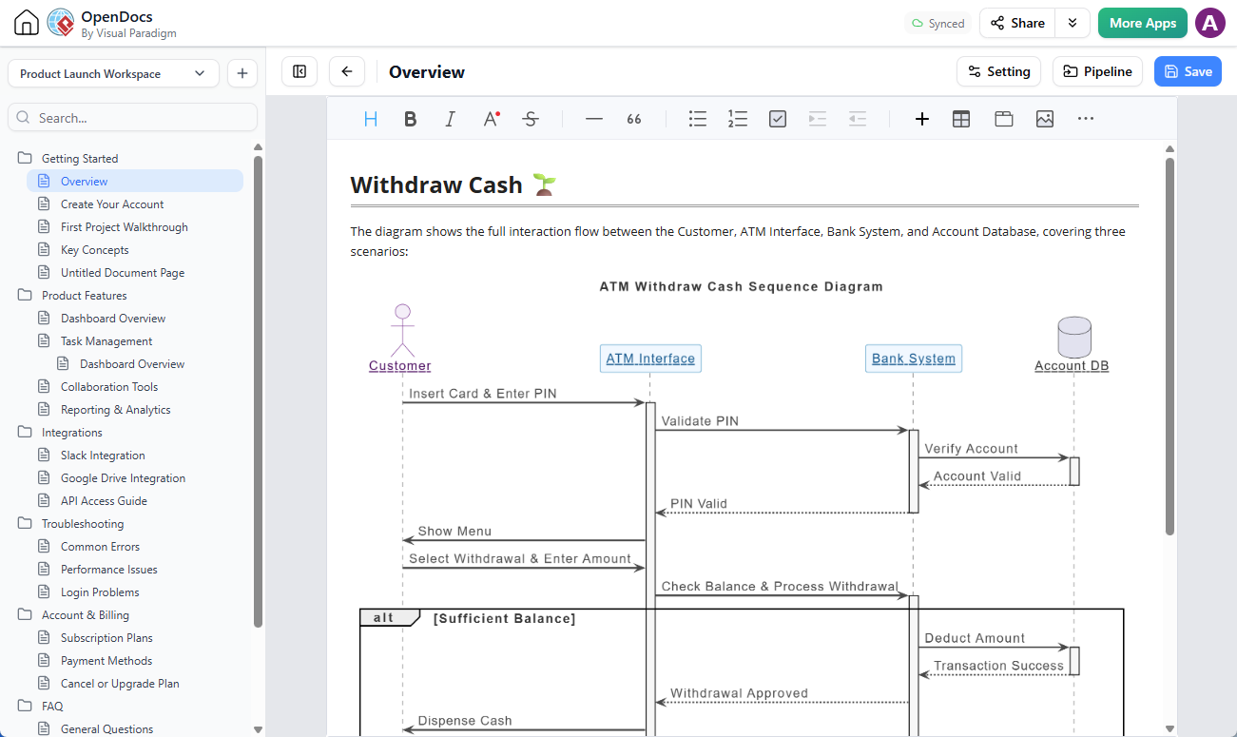Collapse the Product Features folder
The width and height of the screenshot is (1237, 737).
[x=25, y=295]
